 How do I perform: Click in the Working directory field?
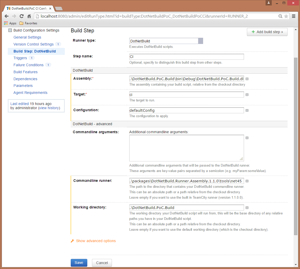pyautogui.click(x=187, y=208)
